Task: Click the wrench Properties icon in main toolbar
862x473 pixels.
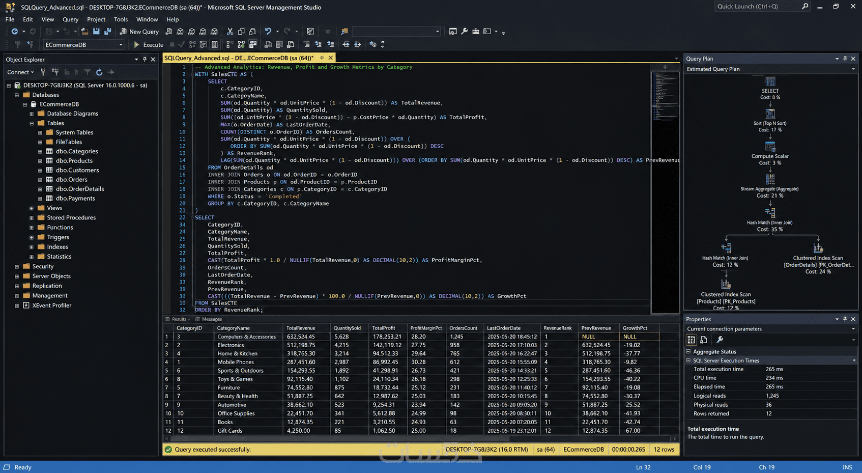Action: click(465, 32)
